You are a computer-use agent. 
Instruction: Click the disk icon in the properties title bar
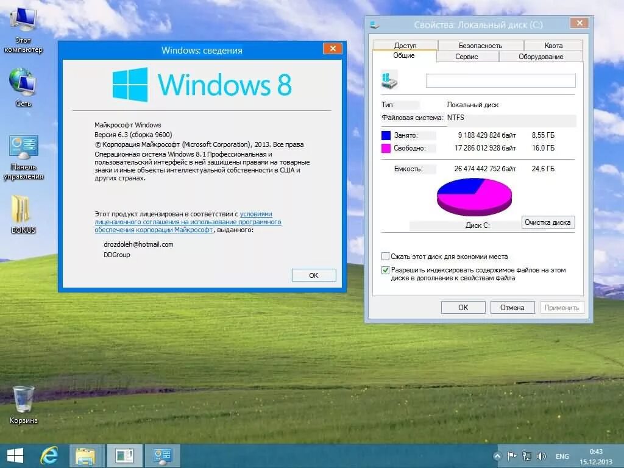pyautogui.click(x=375, y=25)
